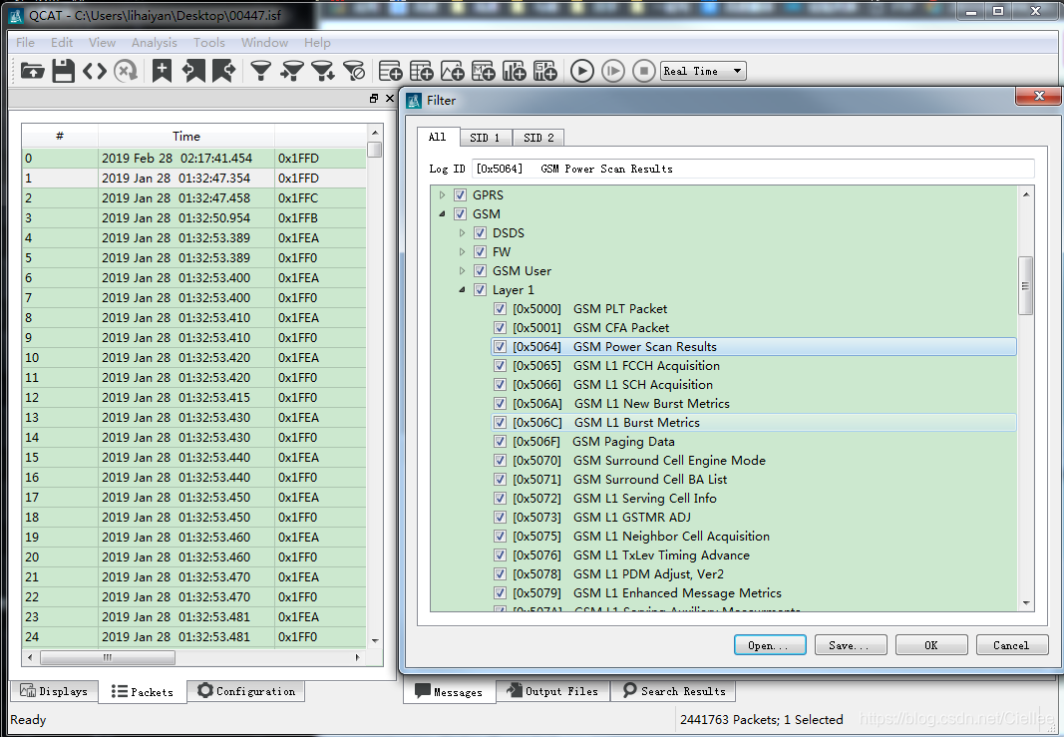Expand the DSDS tree node
1064x737 pixels.
coord(462,232)
